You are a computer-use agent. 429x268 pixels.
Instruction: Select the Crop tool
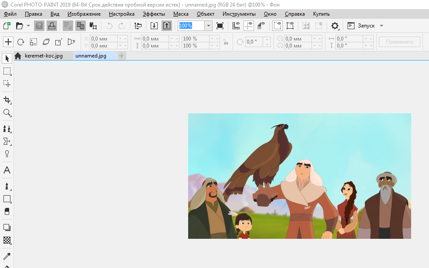click(x=7, y=100)
